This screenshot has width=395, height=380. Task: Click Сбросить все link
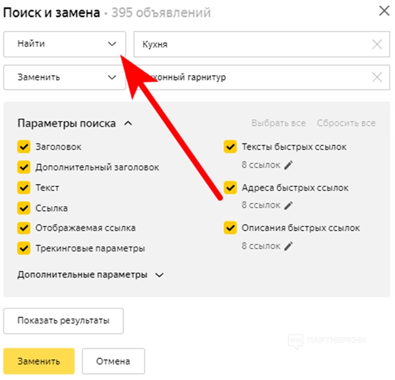point(346,123)
